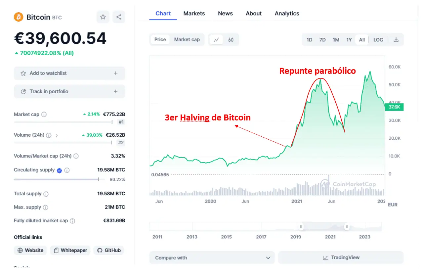Set chart range to 1D
421x275 pixels.
[x=309, y=40]
